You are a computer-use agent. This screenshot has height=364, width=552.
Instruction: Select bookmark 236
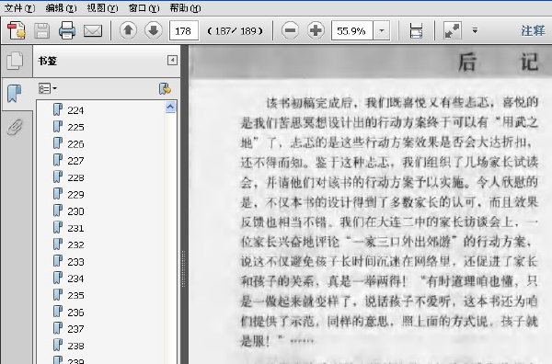click(x=69, y=312)
